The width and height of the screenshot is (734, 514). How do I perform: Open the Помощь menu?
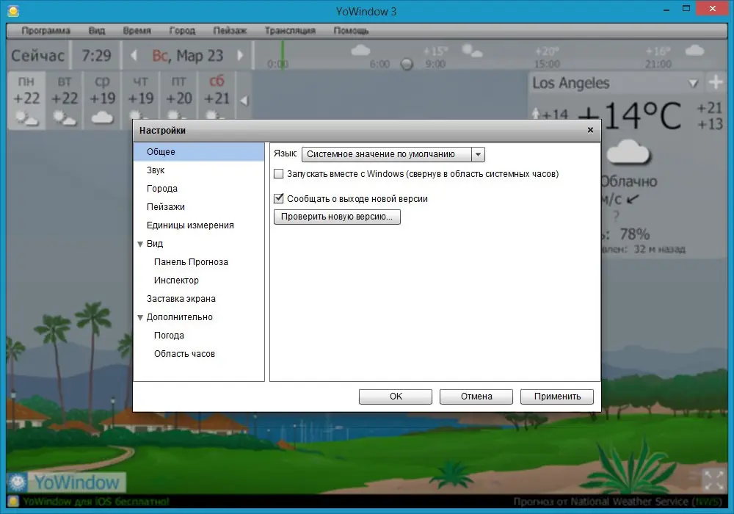click(351, 30)
